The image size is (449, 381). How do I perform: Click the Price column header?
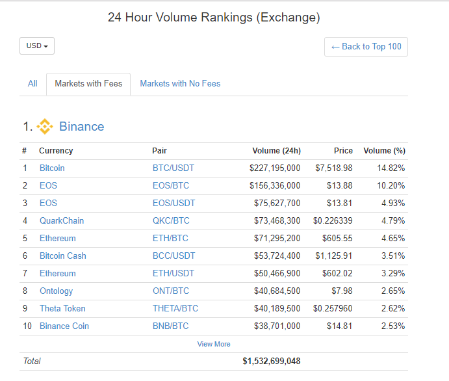(x=343, y=151)
